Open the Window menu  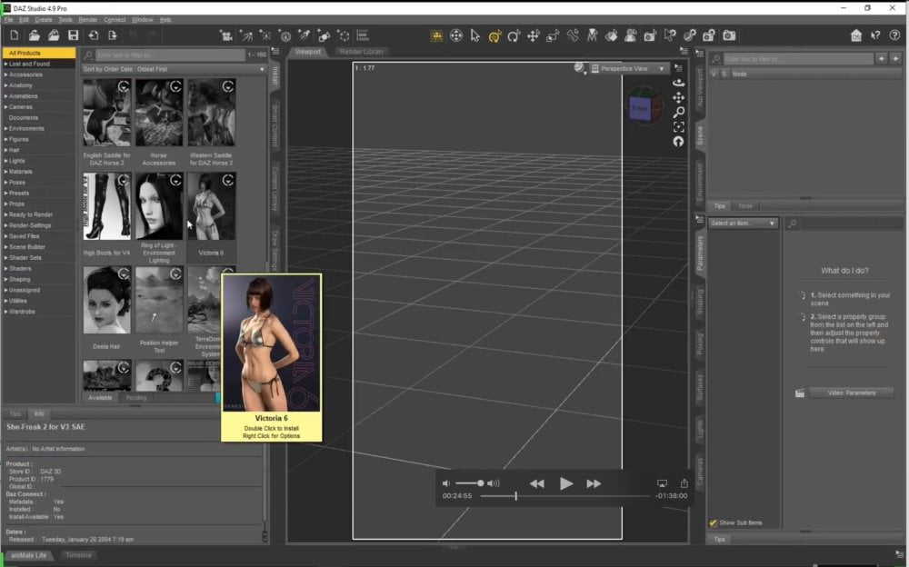143,20
